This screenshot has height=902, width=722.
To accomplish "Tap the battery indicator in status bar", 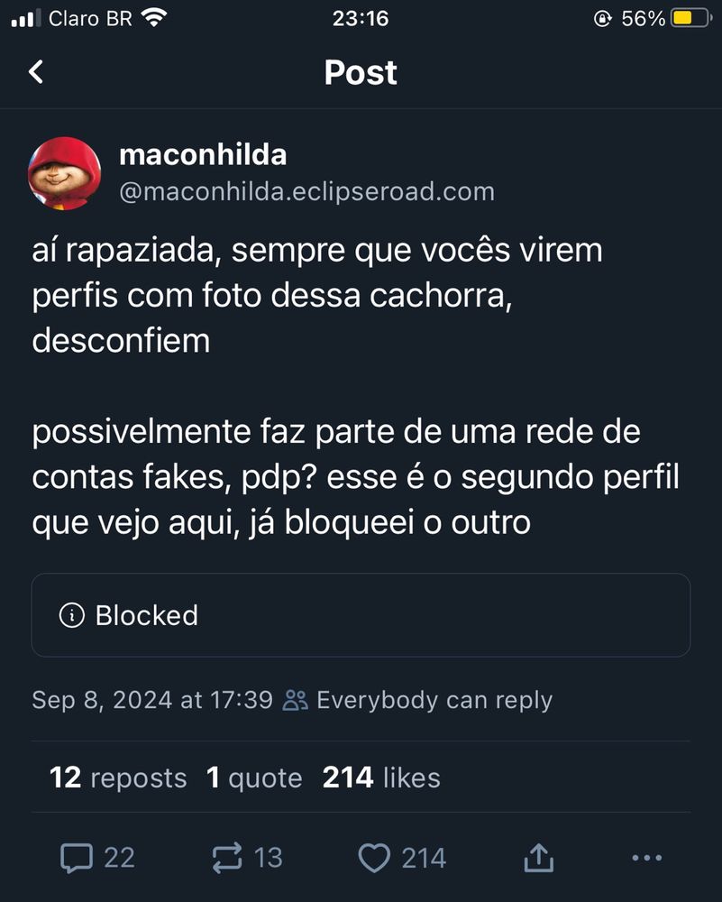I will point(691,18).
